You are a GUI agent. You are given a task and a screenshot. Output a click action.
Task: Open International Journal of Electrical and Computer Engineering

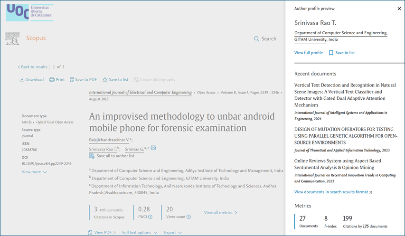pos(140,93)
